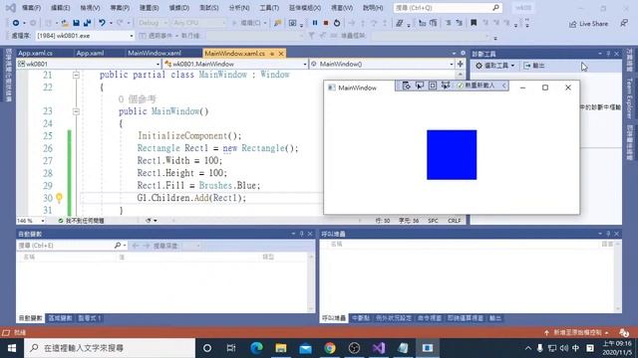The image size is (638, 358).
Task: Open live visual tree from in-app toolbar
Action: [x=406, y=86]
